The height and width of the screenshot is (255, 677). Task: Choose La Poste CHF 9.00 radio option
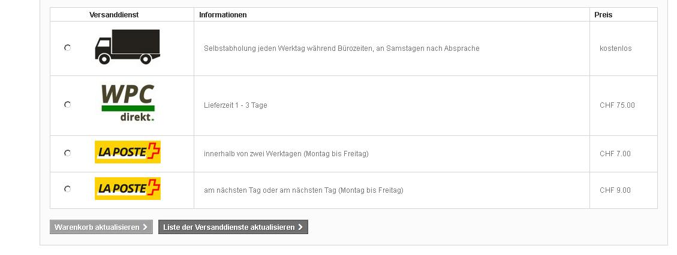click(x=68, y=189)
